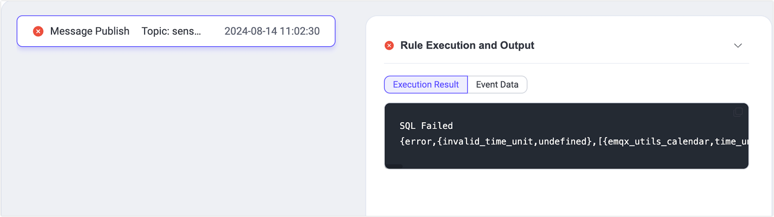Click the error status icon beside Rule Execution and Output
The height and width of the screenshot is (217, 774).
(389, 45)
